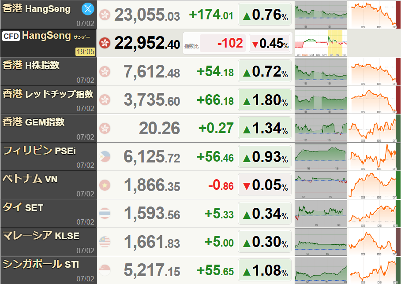
Task: Click PSEi orange trend chart
Action: (375, 157)
